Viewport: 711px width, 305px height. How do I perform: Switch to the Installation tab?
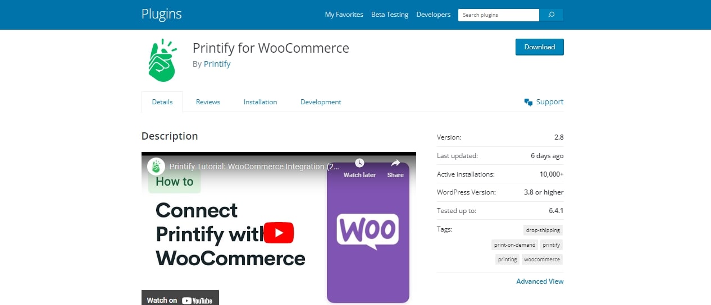260,102
